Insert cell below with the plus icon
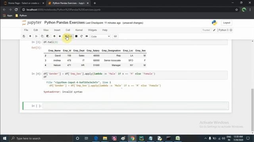This screenshot has width=254, height=142. pyautogui.click(x=30, y=36)
